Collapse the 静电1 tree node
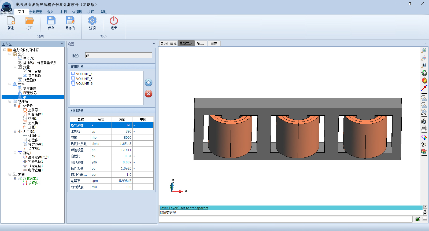429x231 pixels. (x=15, y=153)
